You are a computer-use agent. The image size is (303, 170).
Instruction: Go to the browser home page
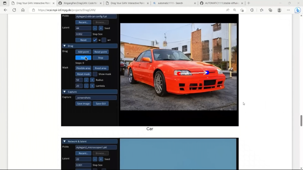coord(23,10)
